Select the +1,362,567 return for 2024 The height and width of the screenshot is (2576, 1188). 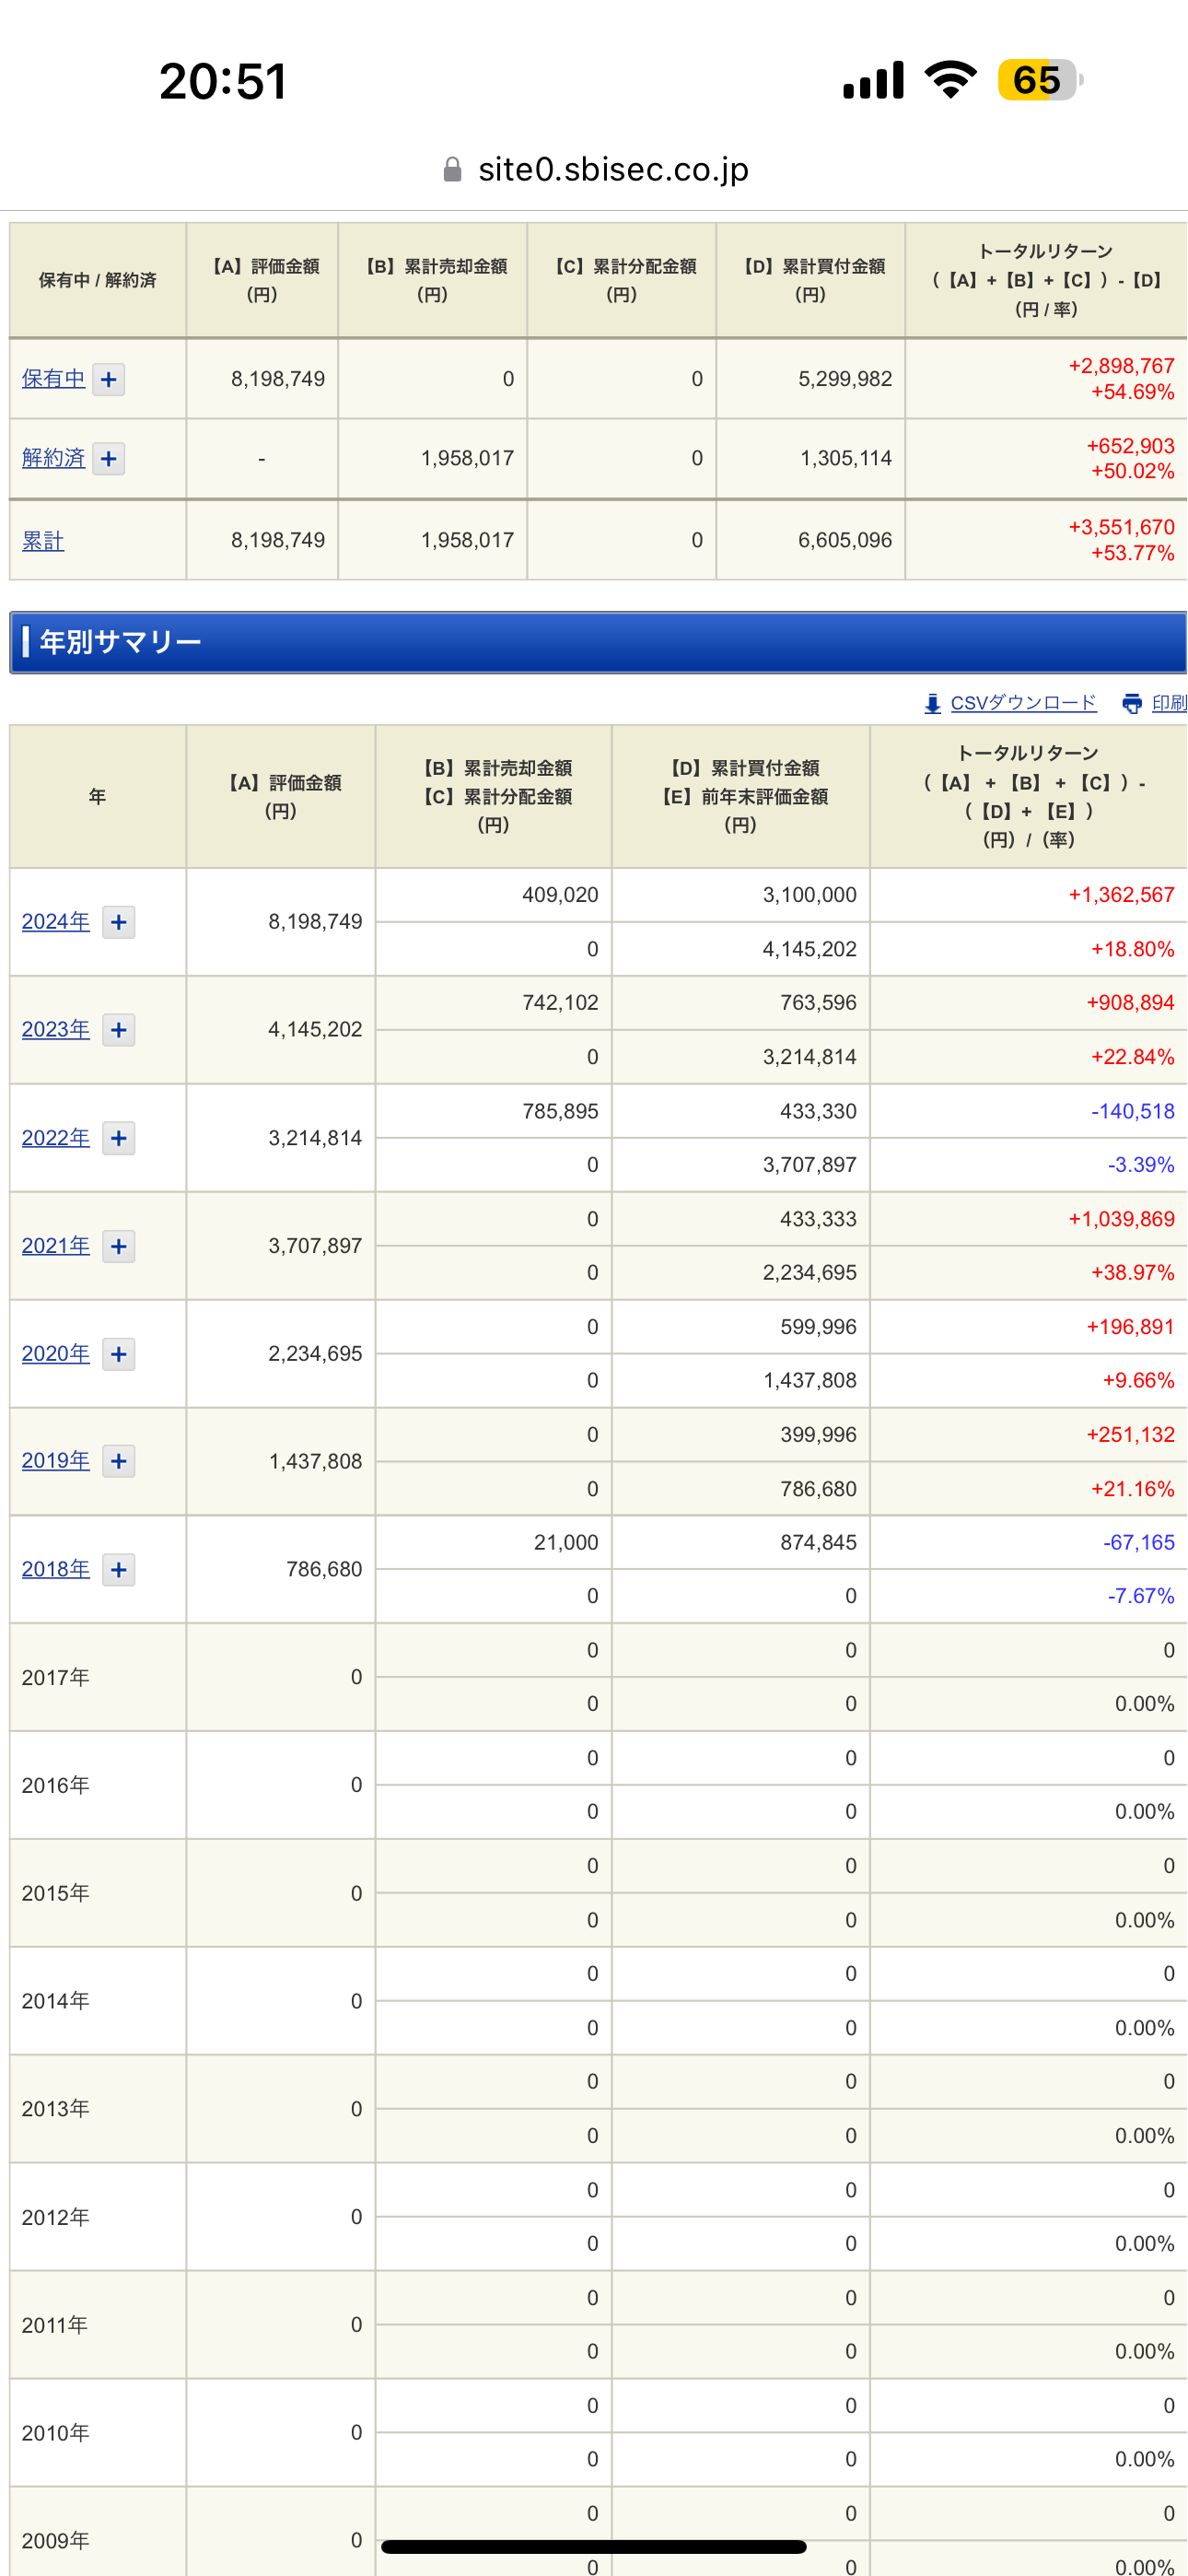[x=1121, y=895]
